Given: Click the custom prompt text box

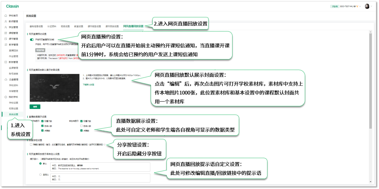Looking at the screenshot, I should click(100, 178).
